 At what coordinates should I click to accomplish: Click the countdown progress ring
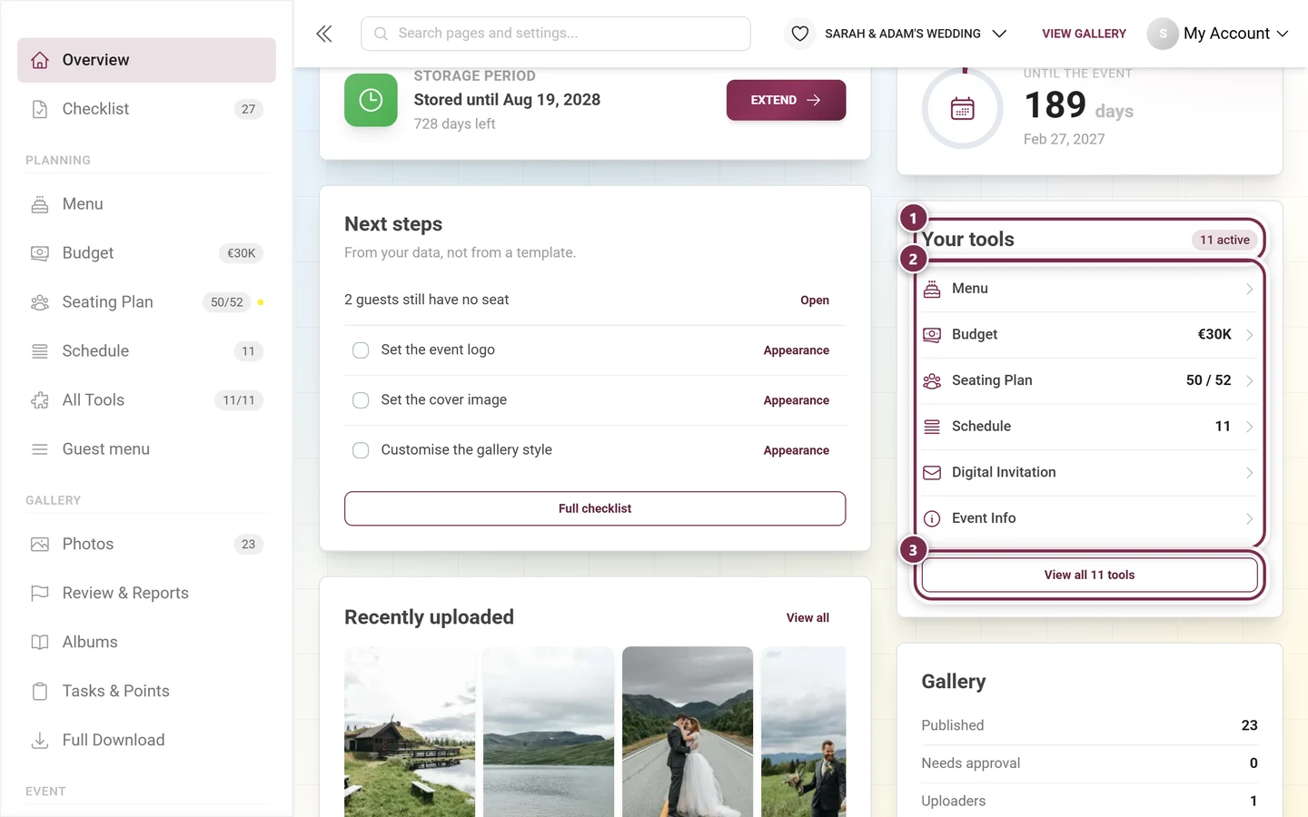[x=963, y=109]
